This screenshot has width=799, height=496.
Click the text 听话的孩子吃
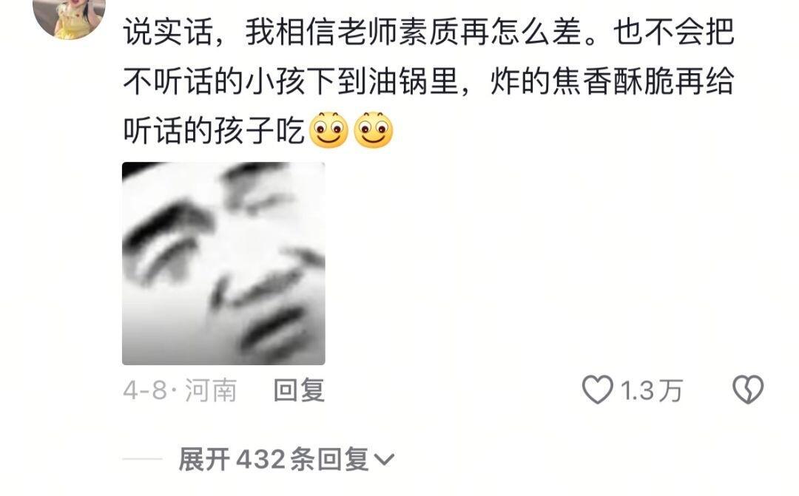(x=214, y=130)
